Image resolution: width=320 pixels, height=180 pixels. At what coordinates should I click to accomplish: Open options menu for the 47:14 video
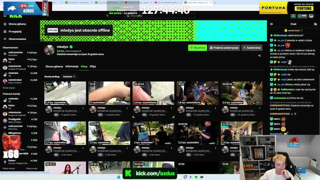(x=83, y=108)
